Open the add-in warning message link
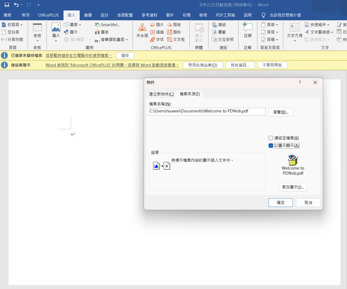This screenshot has width=347, height=289. point(112,65)
